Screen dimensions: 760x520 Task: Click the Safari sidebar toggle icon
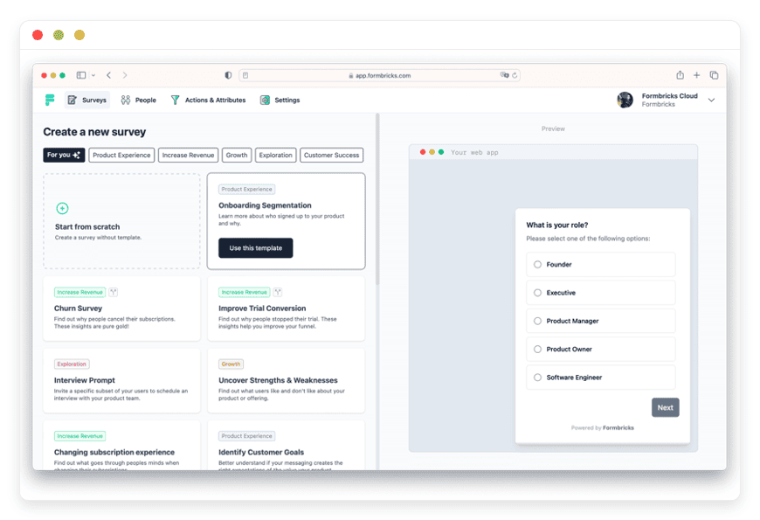click(x=81, y=75)
